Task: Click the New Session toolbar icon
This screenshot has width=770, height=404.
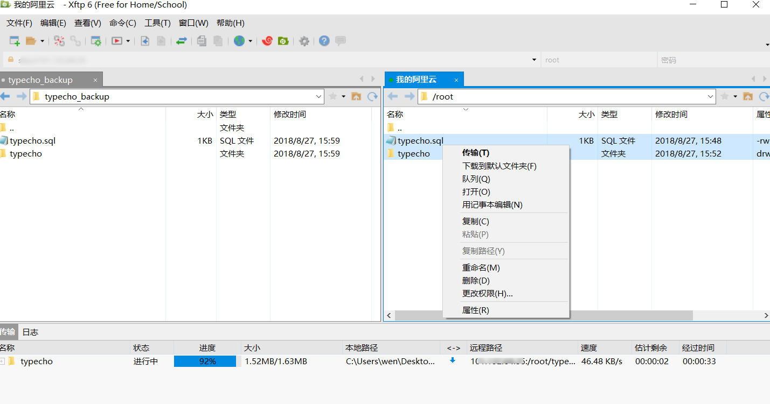Action: pyautogui.click(x=15, y=41)
